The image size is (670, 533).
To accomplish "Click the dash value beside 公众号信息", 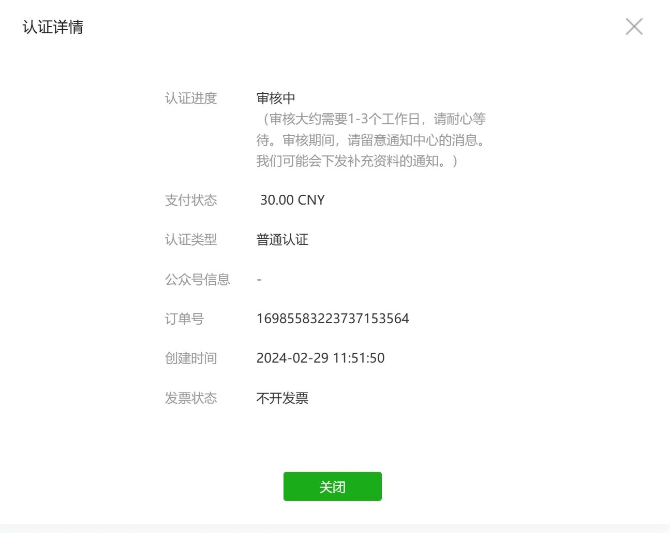I will click(259, 279).
